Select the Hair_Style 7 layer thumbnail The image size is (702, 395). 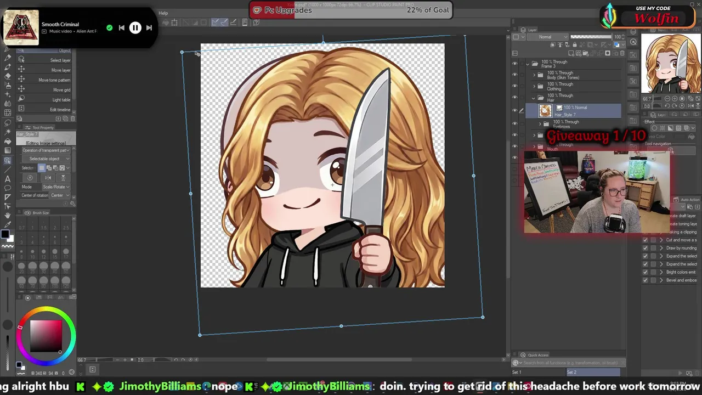545,111
